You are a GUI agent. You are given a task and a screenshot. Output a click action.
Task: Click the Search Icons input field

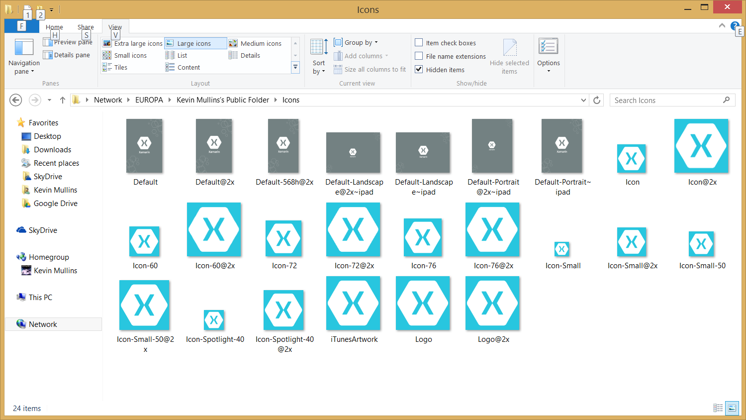666,100
